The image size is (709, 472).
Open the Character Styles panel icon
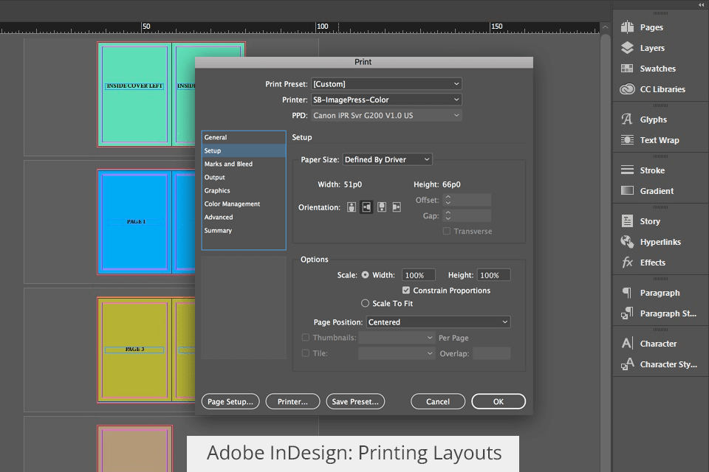coord(627,364)
